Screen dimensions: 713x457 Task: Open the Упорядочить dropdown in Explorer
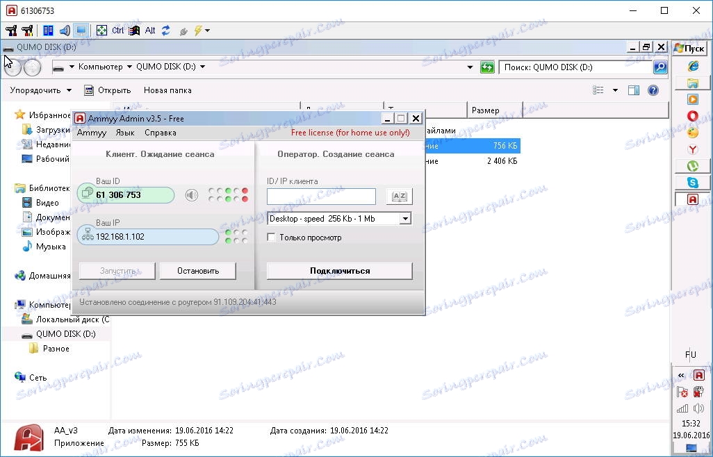click(x=41, y=90)
